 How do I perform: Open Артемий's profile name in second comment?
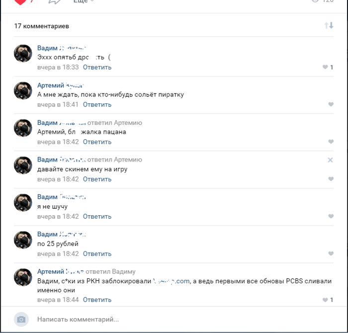tap(60, 85)
